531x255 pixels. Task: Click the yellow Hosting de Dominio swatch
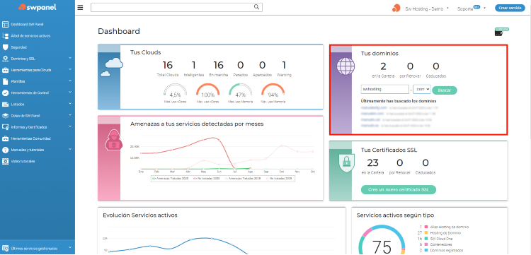tap(426, 232)
